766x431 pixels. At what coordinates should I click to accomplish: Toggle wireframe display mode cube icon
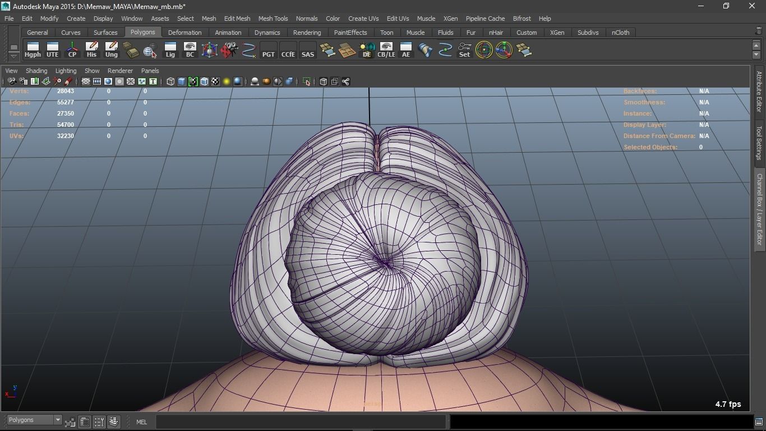pyautogui.click(x=170, y=81)
